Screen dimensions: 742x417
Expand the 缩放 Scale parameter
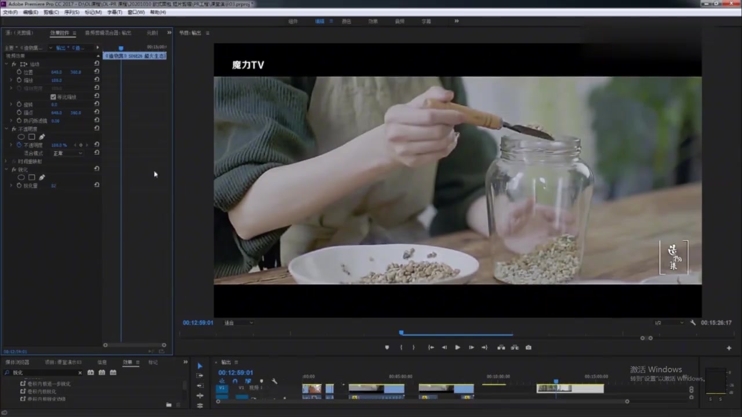(x=11, y=80)
